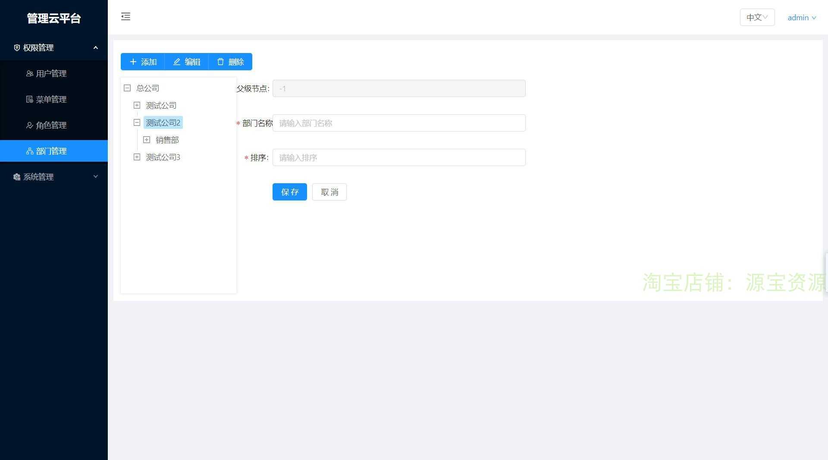Collapse the 权限管理 menu group
The height and width of the screenshot is (460, 828).
click(x=54, y=47)
